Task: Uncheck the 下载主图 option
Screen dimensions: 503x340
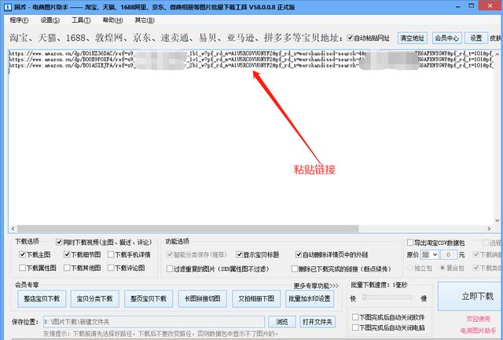Action: (x=21, y=254)
